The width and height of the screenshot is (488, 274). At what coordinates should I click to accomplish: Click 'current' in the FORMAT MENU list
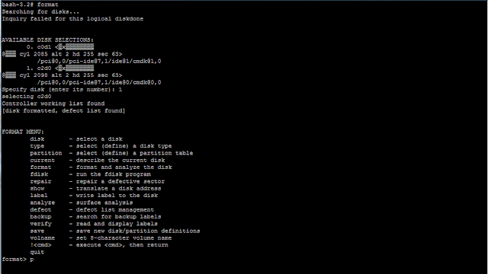(x=43, y=161)
